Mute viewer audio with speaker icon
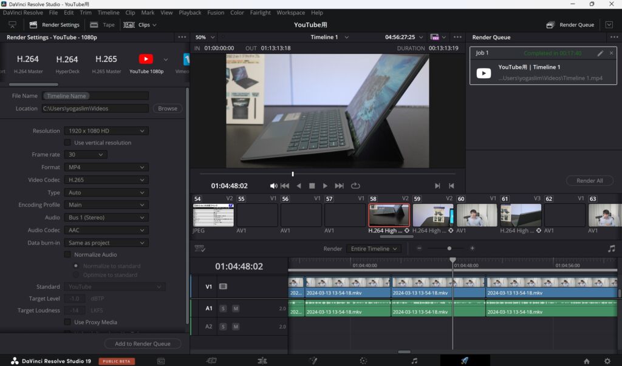This screenshot has width=622, height=366. coord(273,186)
